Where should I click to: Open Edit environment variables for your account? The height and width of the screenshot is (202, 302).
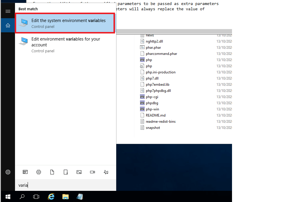65,45
